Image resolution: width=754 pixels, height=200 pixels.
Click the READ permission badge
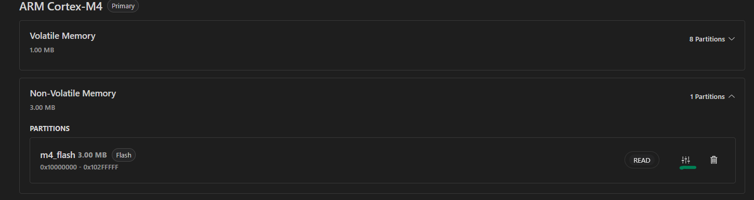click(x=642, y=160)
